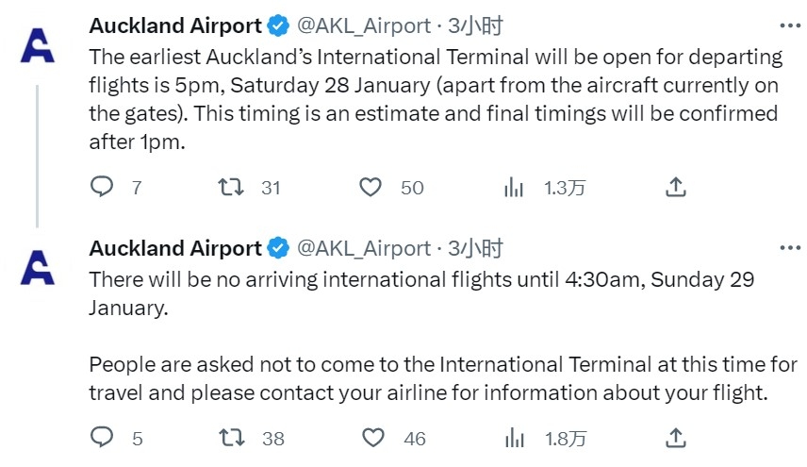View analytics of the second tweet
Image resolution: width=807 pixels, height=467 pixels.
coord(515,438)
